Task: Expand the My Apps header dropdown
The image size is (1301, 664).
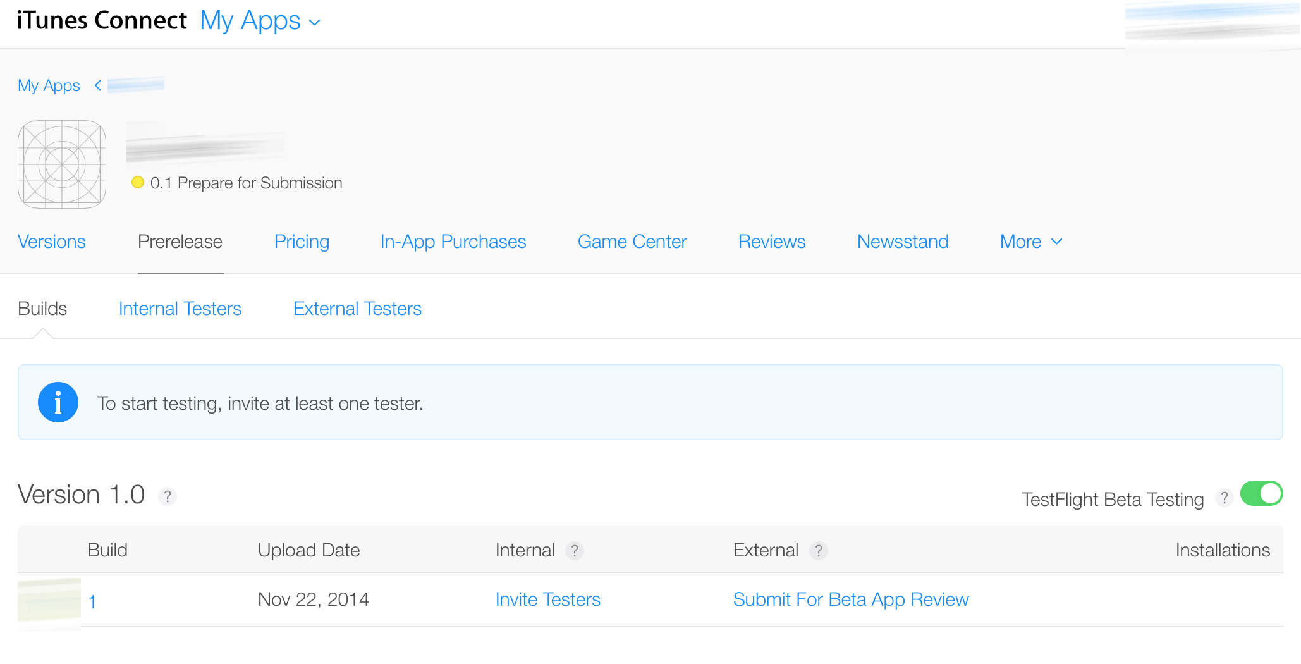Action: (x=260, y=21)
